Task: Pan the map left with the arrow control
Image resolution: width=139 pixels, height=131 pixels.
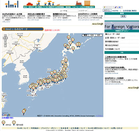Action: point(4,38)
